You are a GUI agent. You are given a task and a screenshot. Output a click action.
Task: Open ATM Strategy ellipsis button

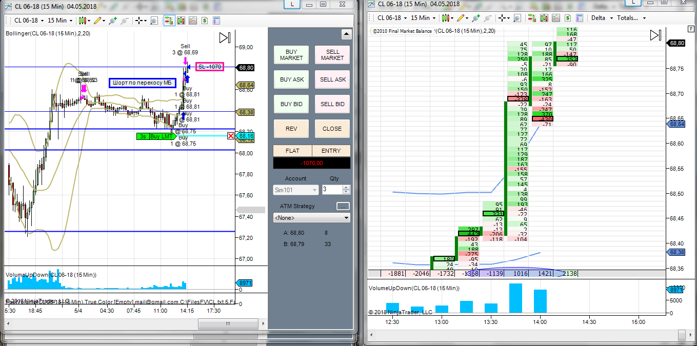coord(343,206)
